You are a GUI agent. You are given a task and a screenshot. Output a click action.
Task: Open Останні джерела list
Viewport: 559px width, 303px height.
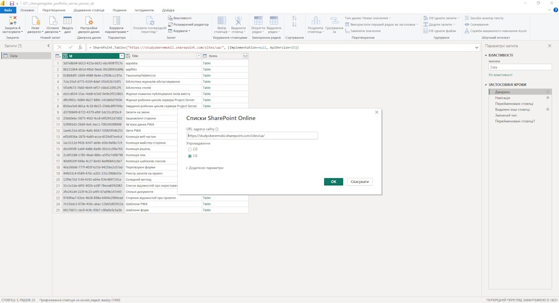click(52, 25)
